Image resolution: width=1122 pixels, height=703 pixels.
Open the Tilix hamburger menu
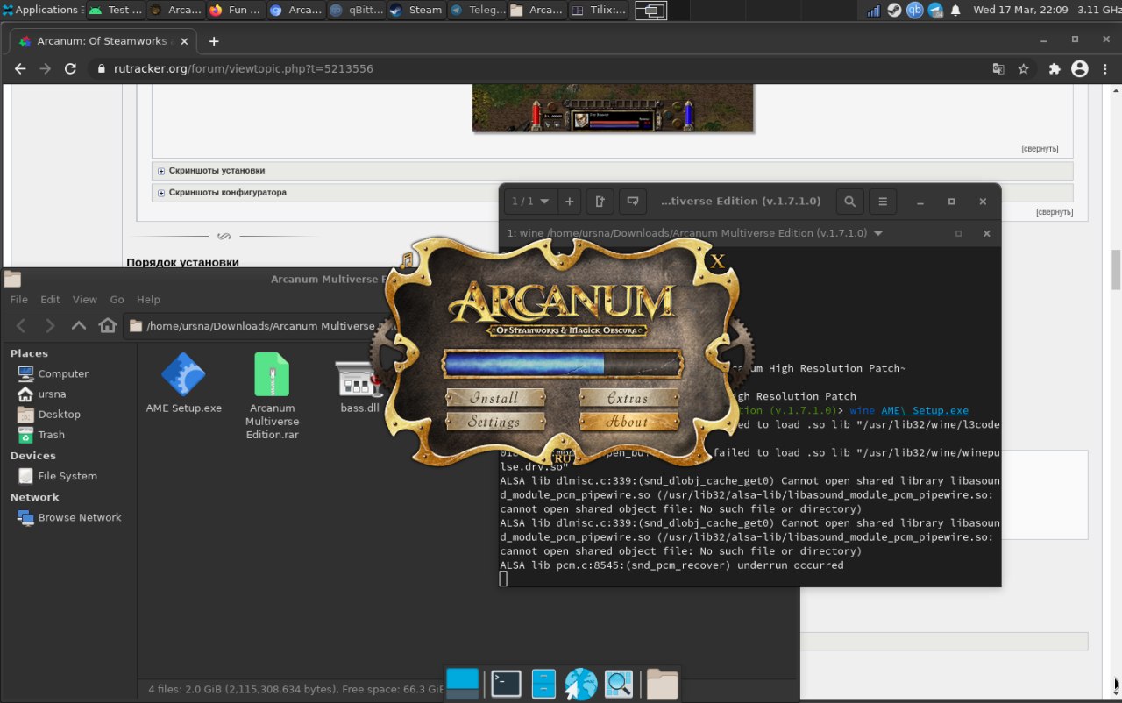(883, 202)
